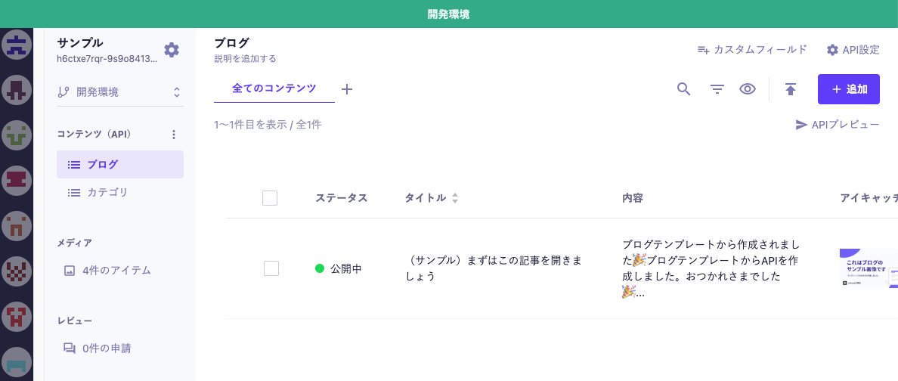Open service settings gear next to サンプル

(x=172, y=50)
